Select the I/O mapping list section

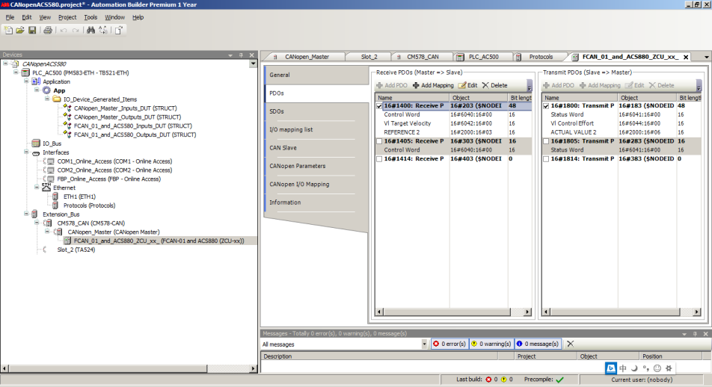click(291, 130)
